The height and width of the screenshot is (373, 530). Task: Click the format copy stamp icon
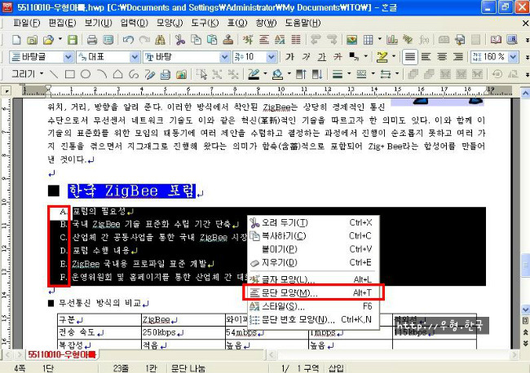pos(228,40)
